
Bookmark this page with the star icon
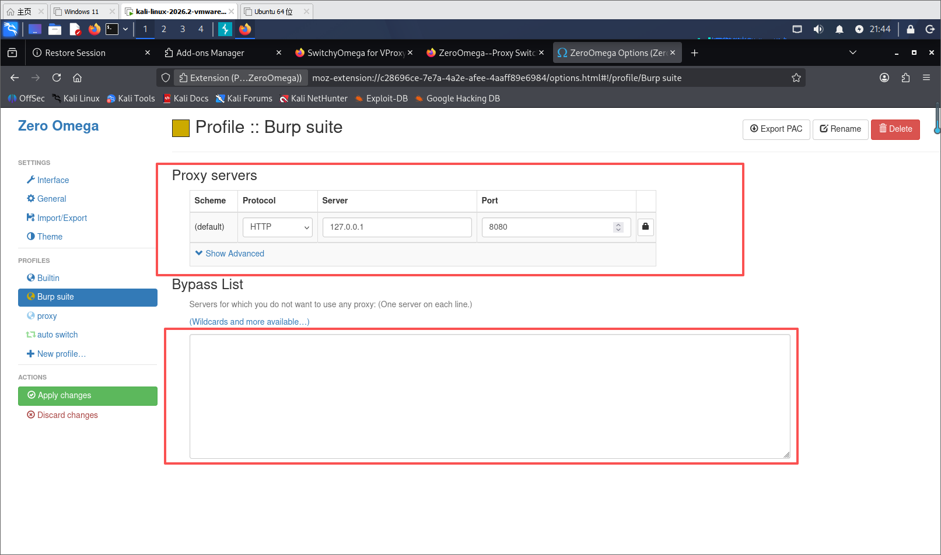coord(796,78)
